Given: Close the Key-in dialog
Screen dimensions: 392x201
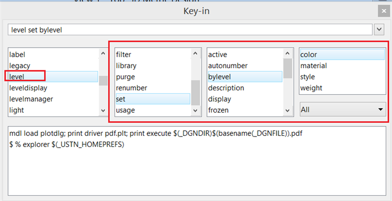Looking at the screenshot, I should (x=384, y=11).
